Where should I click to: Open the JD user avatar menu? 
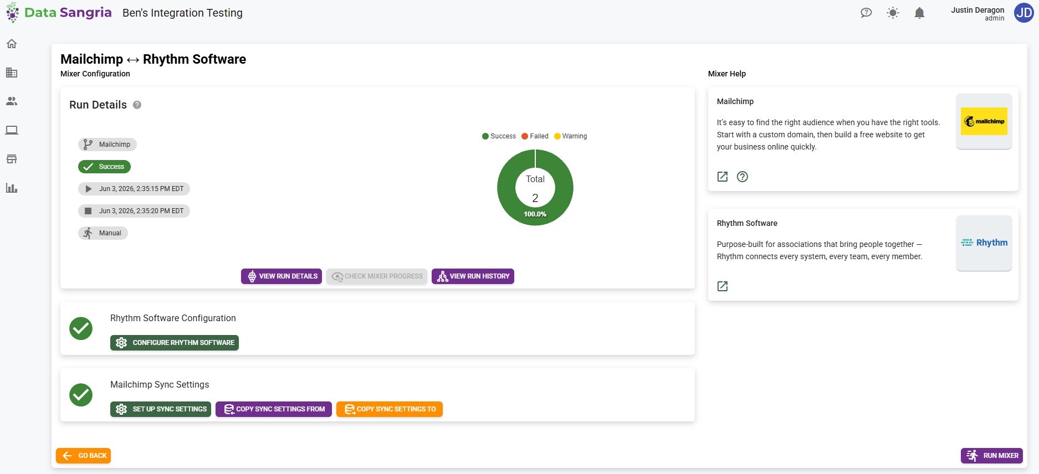pyautogui.click(x=1023, y=13)
